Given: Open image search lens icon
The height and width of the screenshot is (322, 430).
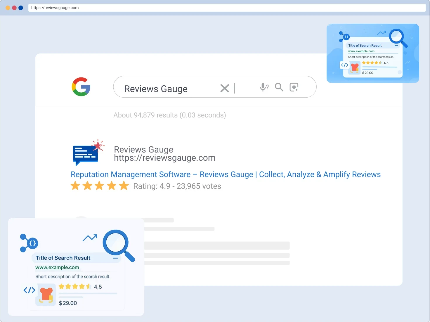Looking at the screenshot, I should point(294,87).
